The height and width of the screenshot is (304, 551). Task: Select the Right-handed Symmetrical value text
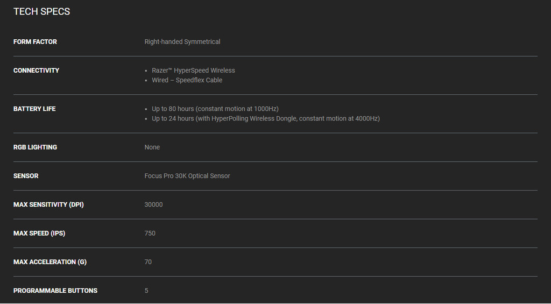tap(182, 42)
